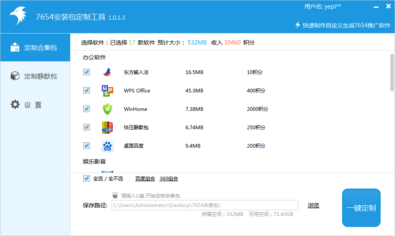Click the 桌面百度 paw icon
Screen dimensions: 395x236
(x=107, y=146)
